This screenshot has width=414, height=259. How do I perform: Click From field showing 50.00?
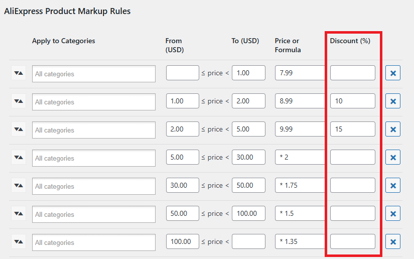click(x=183, y=213)
